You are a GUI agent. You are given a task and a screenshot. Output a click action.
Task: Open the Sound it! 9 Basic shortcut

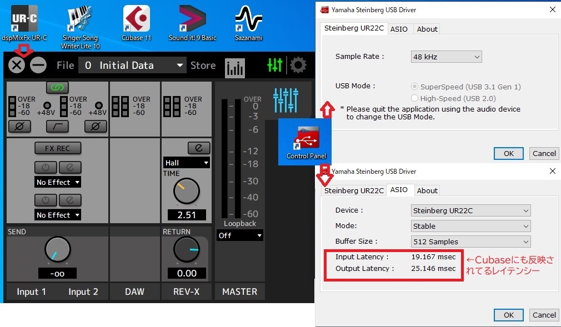[x=193, y=23]
